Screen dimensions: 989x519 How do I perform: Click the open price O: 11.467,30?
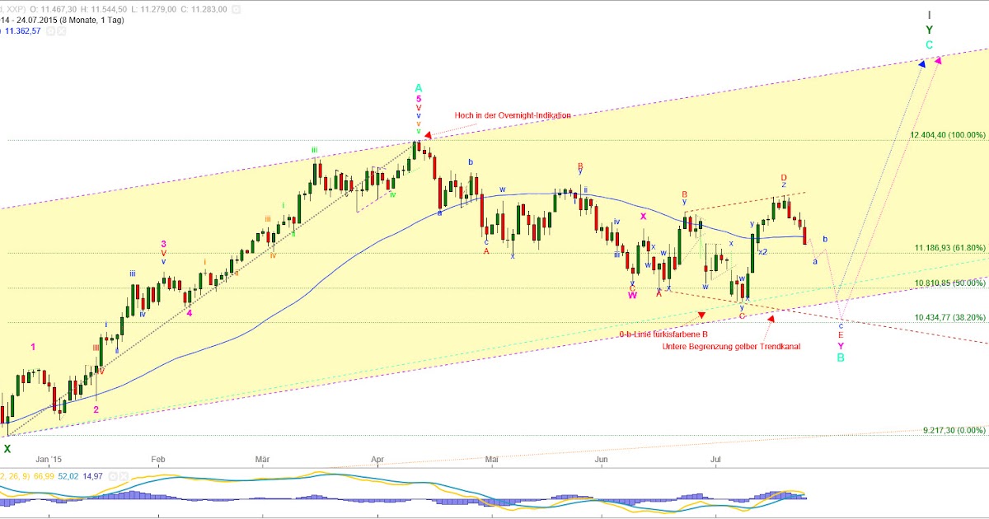[54, 9]
